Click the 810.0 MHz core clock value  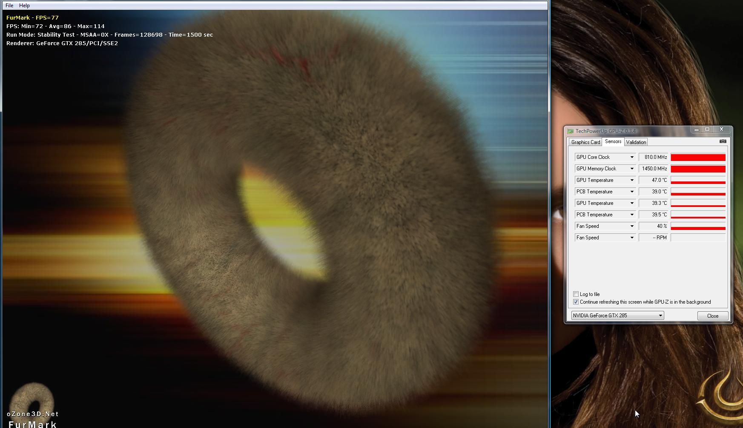point(654,157)
